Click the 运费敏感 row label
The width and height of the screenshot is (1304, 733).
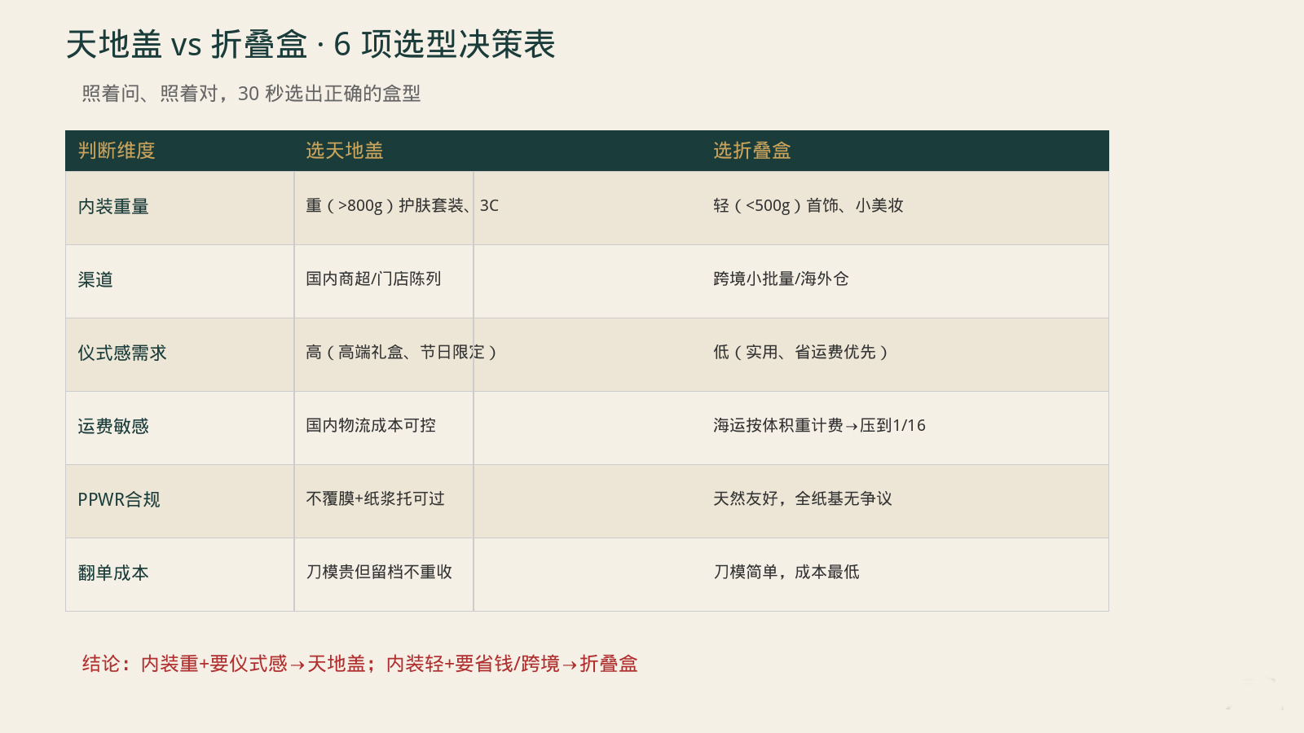[113, 427]
